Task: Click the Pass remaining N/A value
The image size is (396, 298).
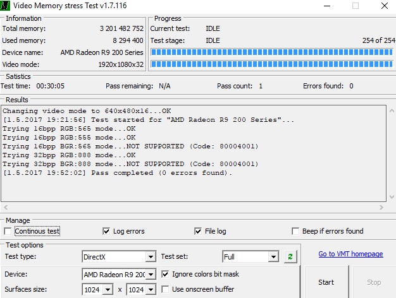Action: [164, 86]
